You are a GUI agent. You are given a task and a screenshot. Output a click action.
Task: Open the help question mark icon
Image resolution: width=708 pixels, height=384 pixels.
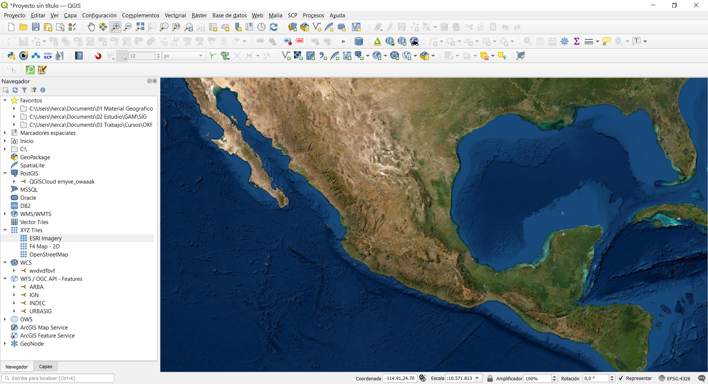click(79, 56)
